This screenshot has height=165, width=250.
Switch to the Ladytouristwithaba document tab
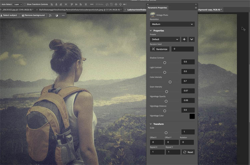[136, 10]
